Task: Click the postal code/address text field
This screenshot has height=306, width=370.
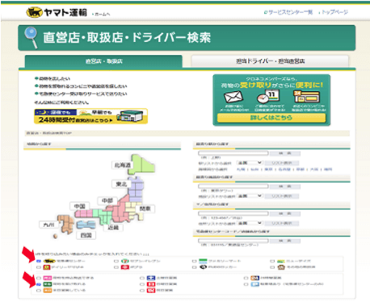Action: 233,213
